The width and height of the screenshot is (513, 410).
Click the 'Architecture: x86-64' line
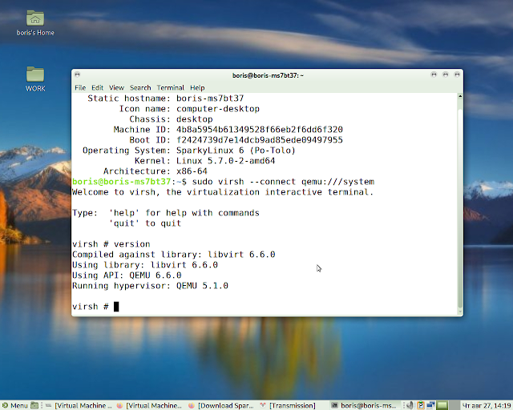(x=155, y=171)
